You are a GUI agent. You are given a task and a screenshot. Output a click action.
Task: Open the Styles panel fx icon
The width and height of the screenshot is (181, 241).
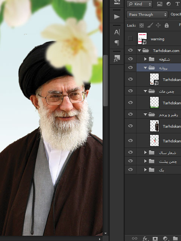point(117,58)
